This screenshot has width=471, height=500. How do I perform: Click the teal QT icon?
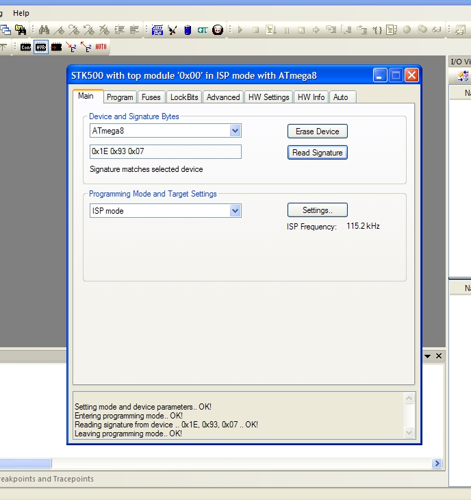(203, 30)
